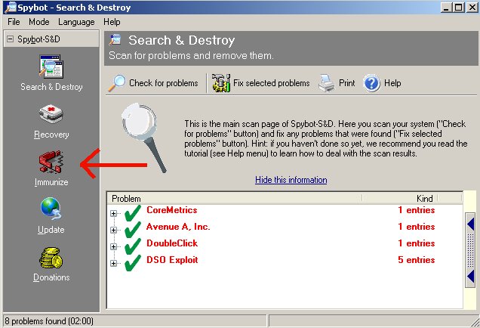Click the blue question mark Help icon
480x328 pixels.
coord(371,83)
